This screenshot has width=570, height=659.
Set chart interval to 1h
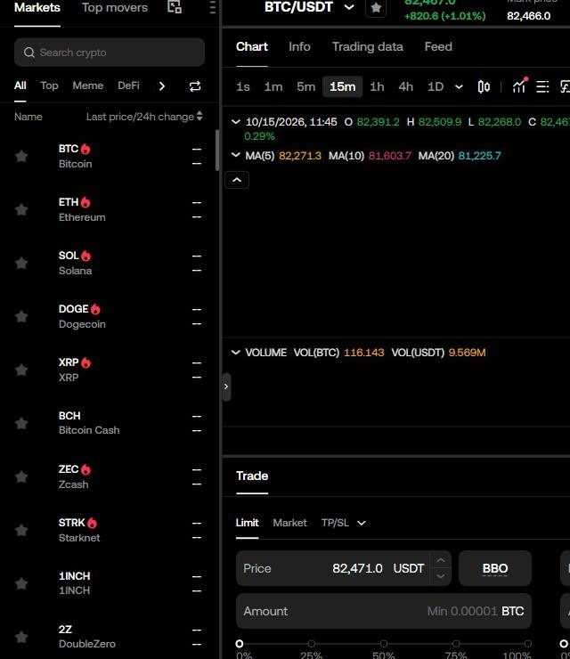[x=377, y=87]
